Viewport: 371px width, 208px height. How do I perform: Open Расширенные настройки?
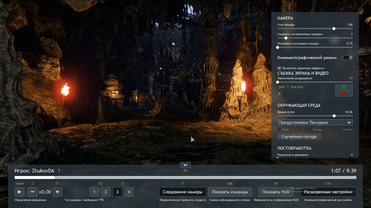tap(328, 192)
